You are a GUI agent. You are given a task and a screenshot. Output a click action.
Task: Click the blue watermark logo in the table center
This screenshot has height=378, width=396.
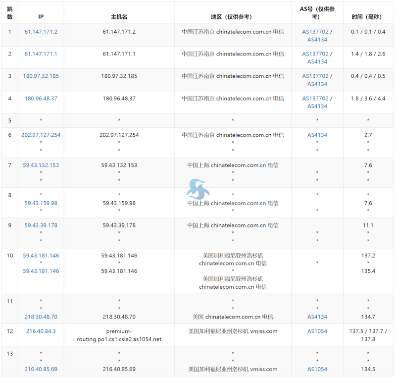[x=197, y=189]
